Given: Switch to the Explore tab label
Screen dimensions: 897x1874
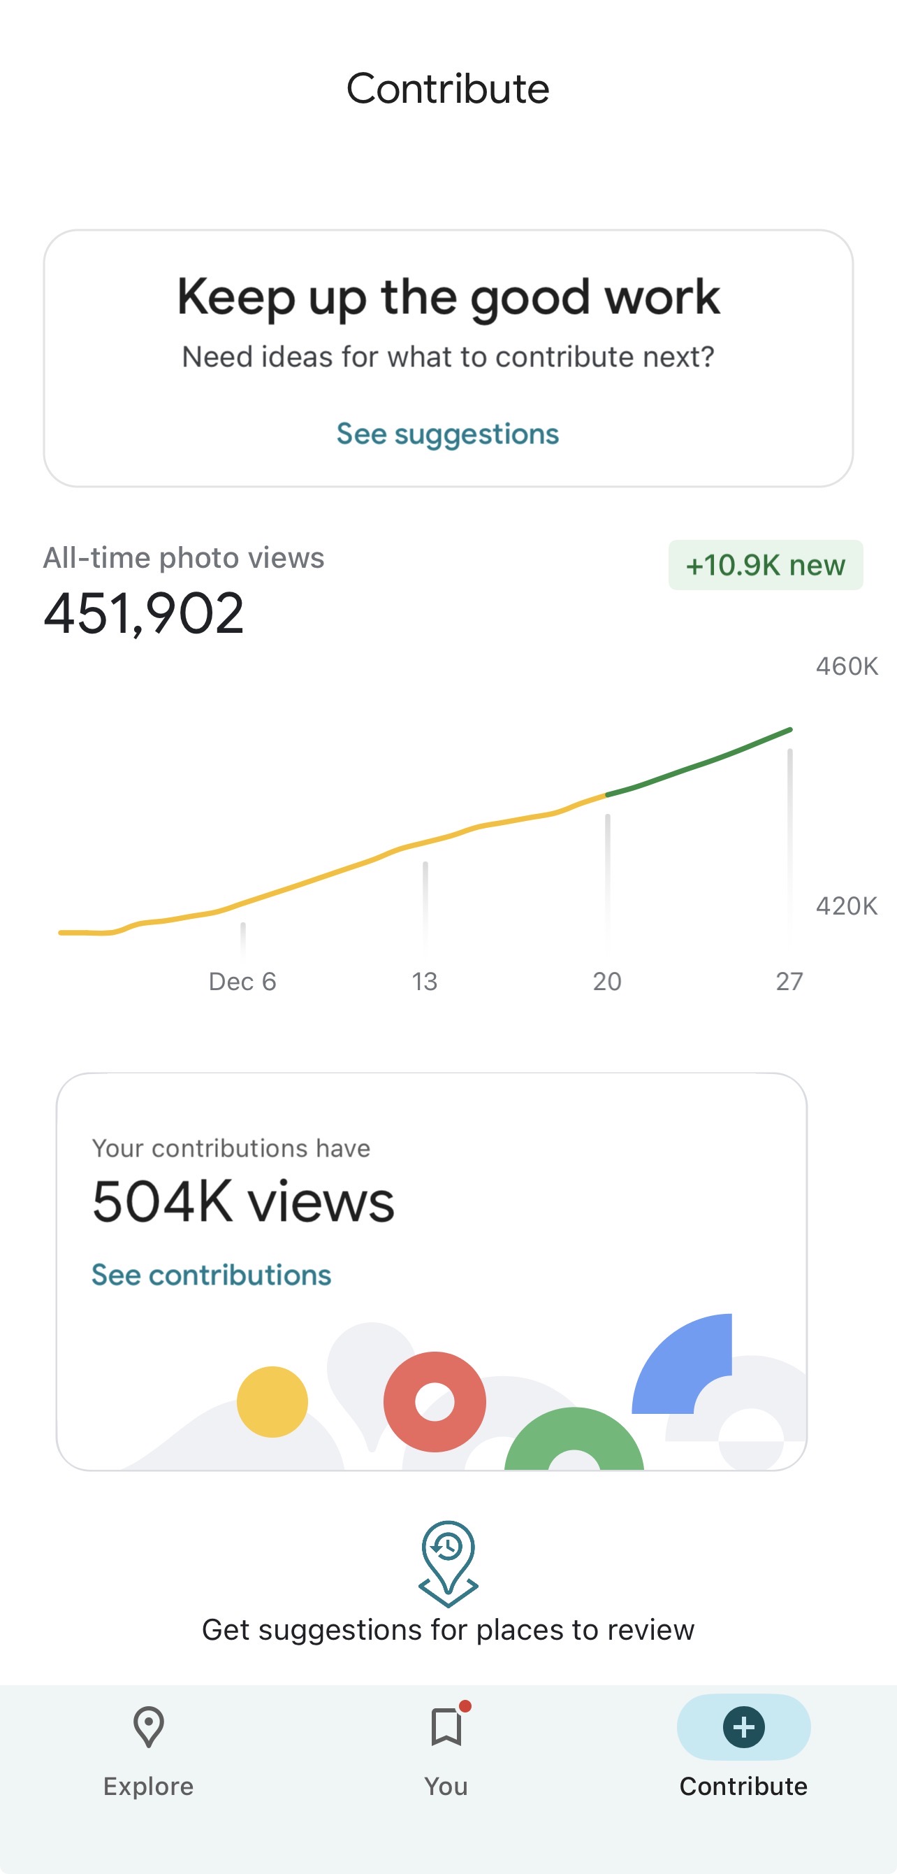Looking at the screenshot, I should (x=148, y=1786).
